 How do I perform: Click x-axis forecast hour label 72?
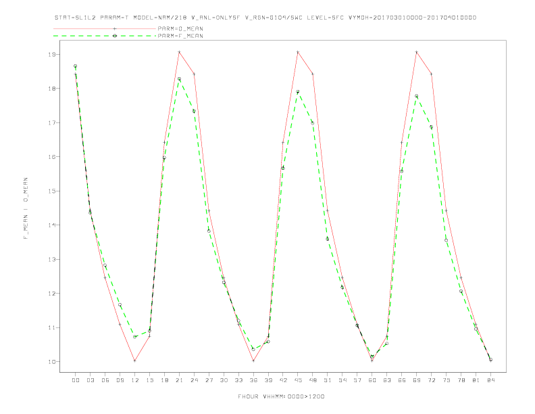click(x=432, y=380)
